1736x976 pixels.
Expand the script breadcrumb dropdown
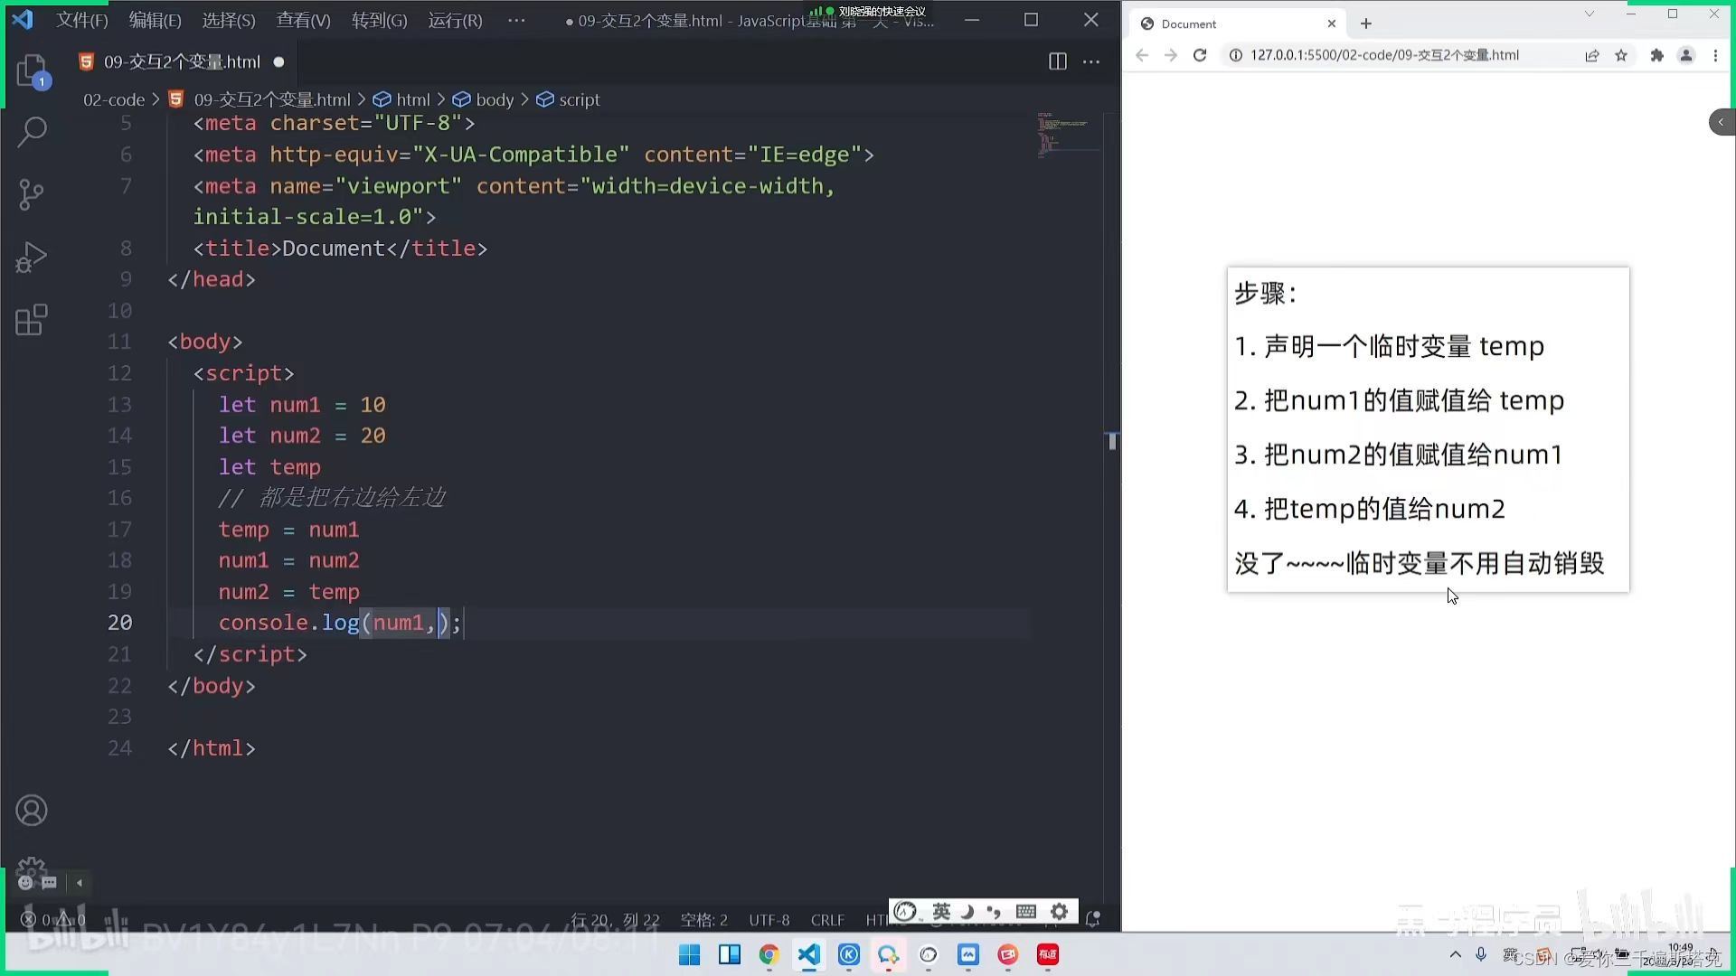pos(579,99)
